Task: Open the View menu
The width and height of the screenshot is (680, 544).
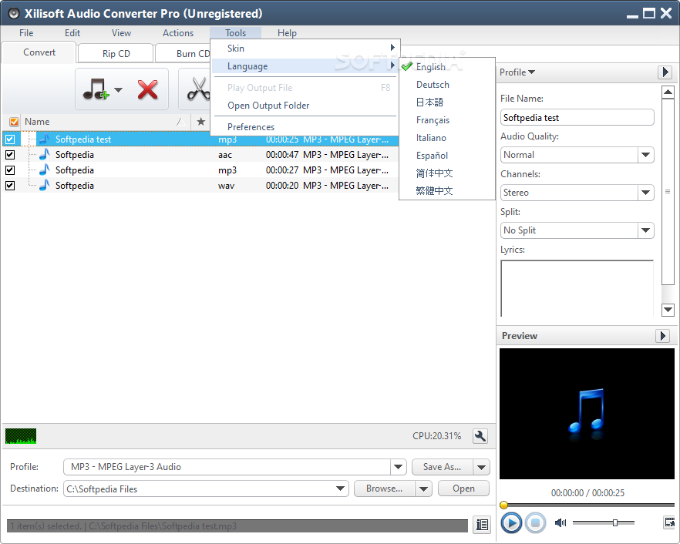Action: click(x=121, y=33)
